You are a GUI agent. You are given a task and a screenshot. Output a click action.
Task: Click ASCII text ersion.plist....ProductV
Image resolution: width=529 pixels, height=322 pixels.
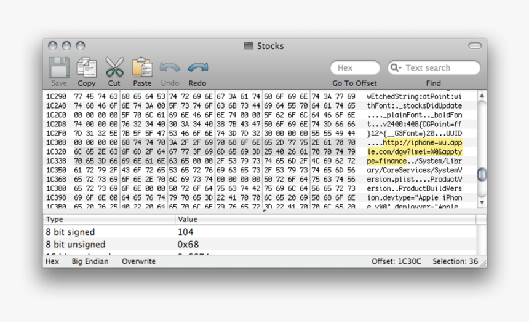click(415, 179)
